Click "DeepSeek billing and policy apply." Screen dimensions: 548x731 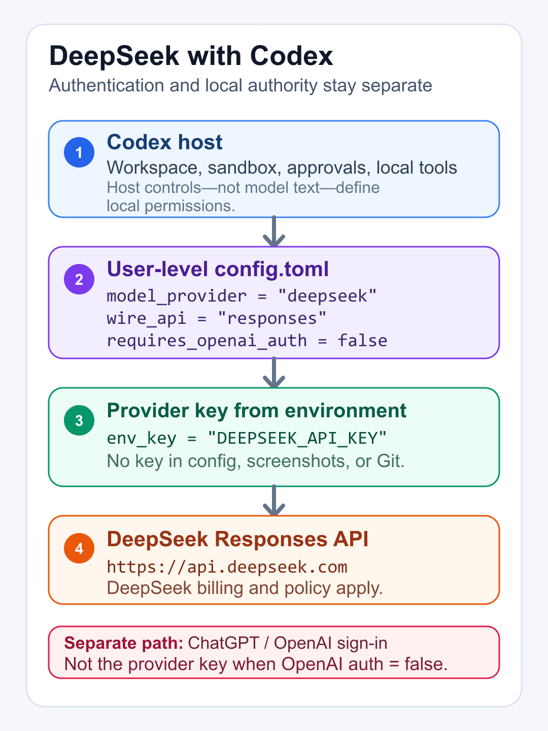(x=245, y=588)
